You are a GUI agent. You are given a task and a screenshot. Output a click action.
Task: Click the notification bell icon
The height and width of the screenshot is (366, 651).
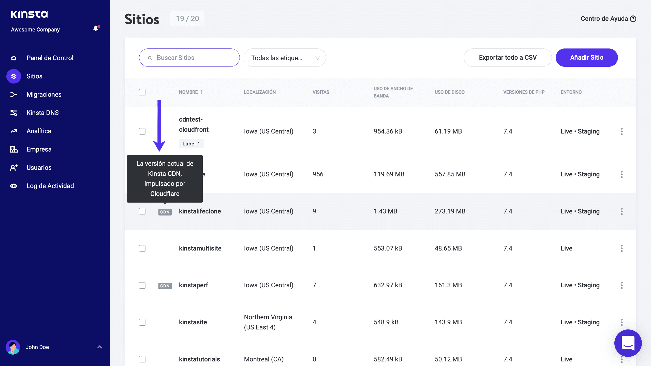click(x=96, y=28)
